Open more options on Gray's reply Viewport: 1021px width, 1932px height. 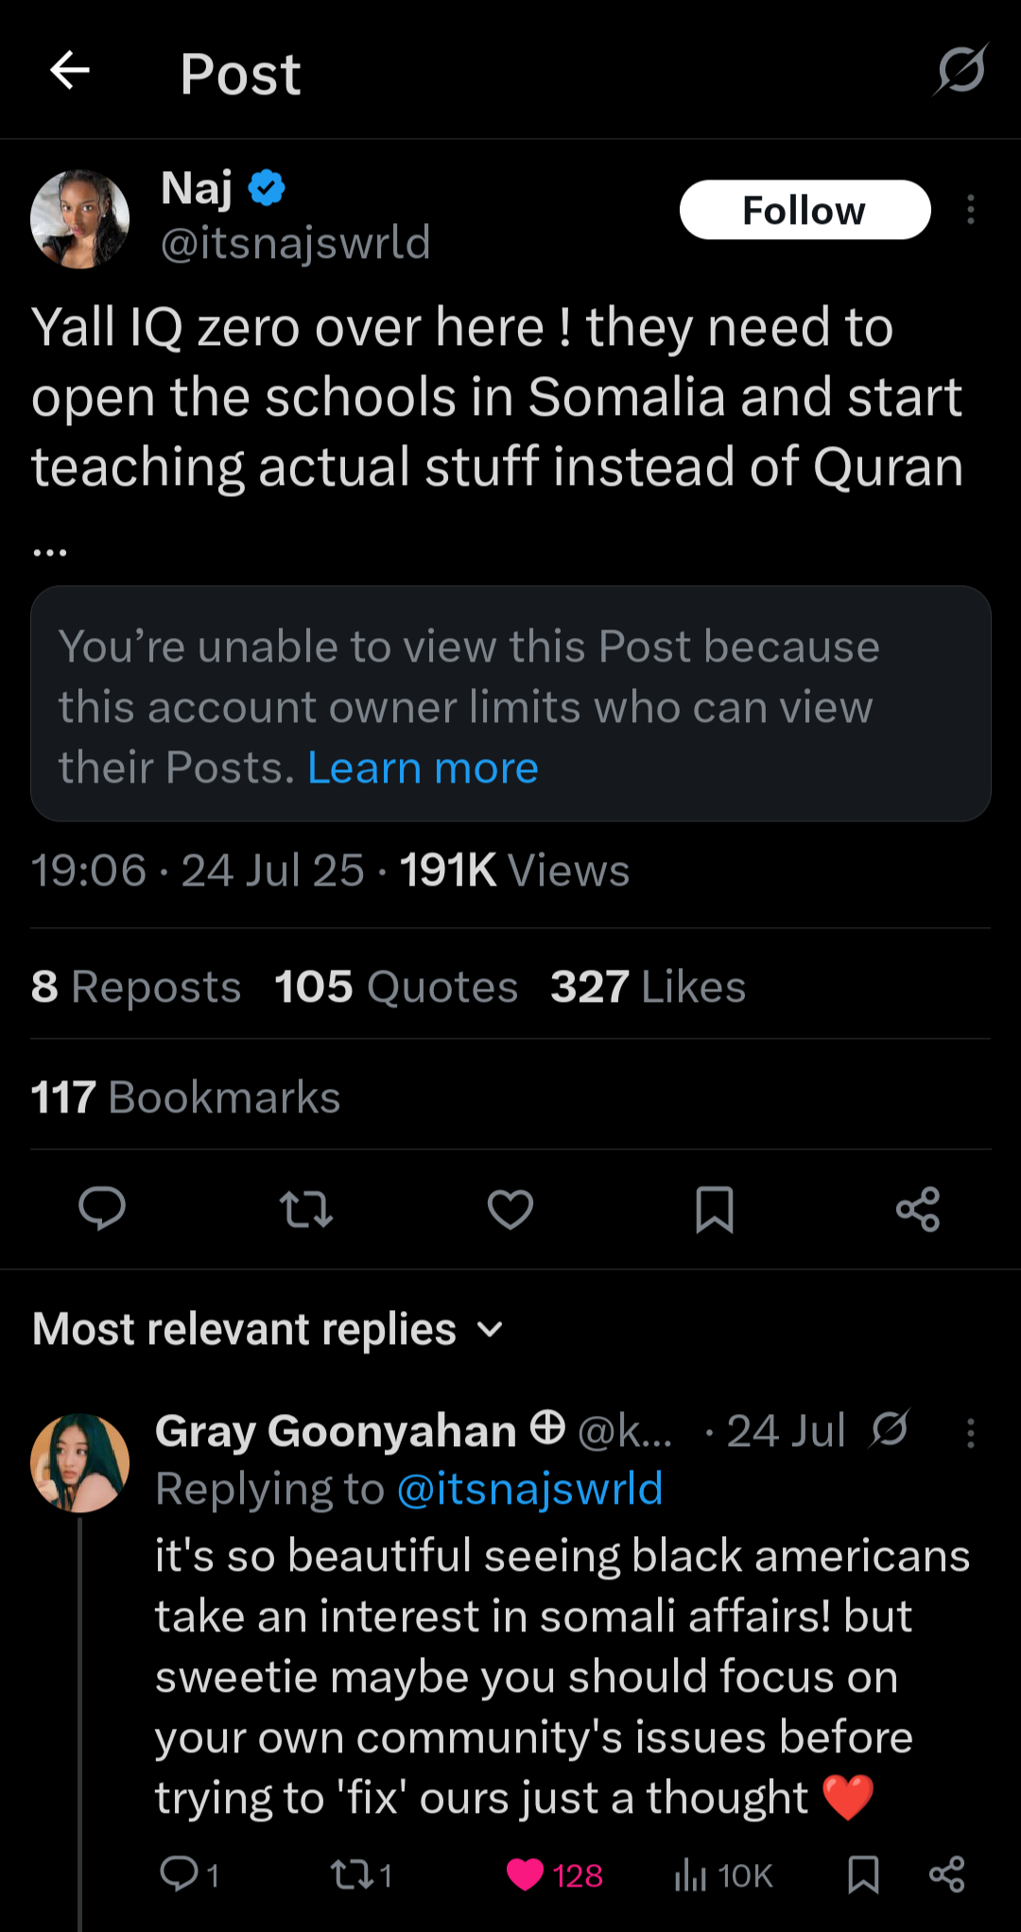[x=971, y=1430]
